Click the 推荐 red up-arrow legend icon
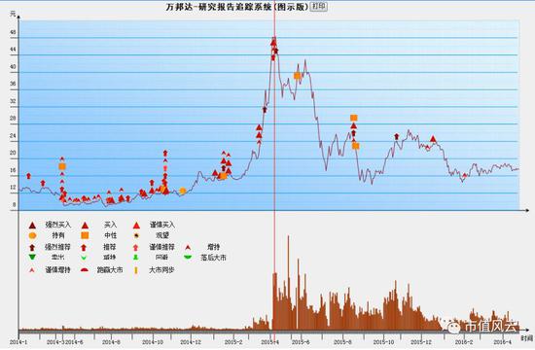Viewport: 535px width, 350px height. (84, 247)
